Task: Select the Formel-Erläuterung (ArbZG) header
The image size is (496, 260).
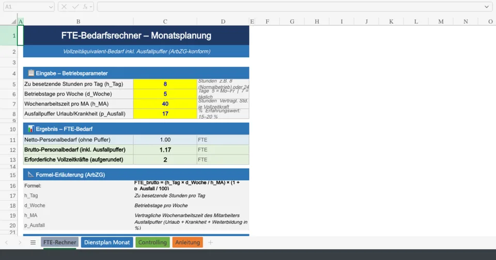Action: pos(136,174)
